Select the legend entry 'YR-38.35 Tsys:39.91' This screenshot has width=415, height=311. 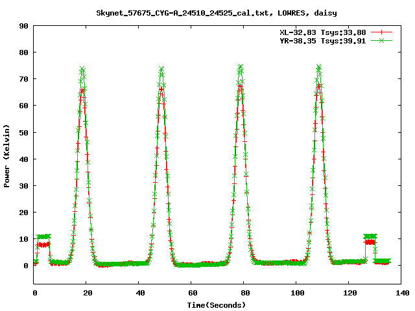click(x=323, y=41)
